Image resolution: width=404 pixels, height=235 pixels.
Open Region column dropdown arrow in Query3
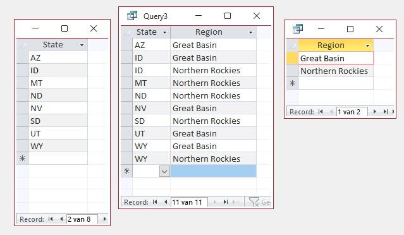[x=250, y=32]
